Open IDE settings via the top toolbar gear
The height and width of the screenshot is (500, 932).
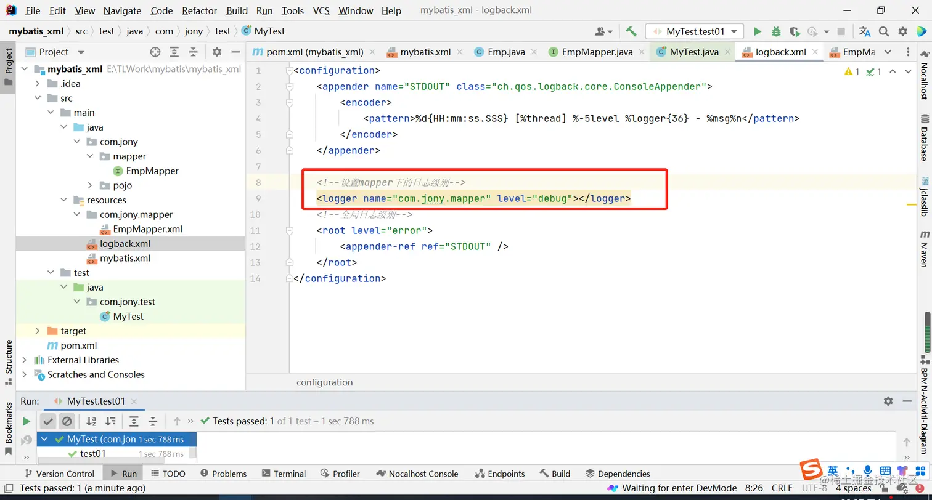point(903,31)
